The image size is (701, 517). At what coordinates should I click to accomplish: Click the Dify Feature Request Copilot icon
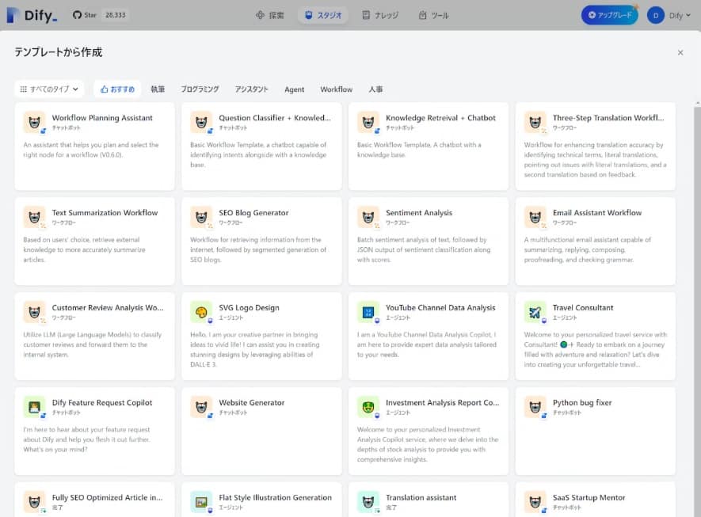point(34,407)
